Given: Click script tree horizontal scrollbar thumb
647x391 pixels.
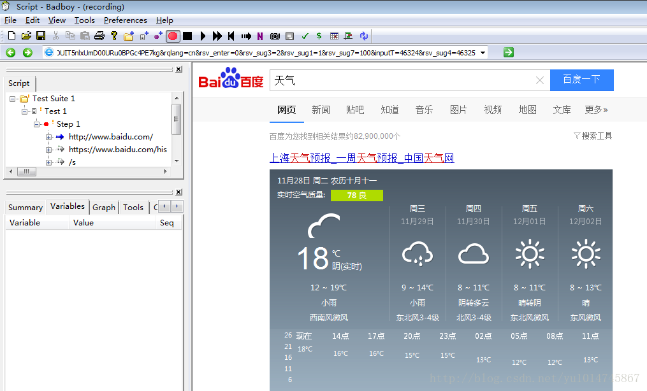Looking at the screenshot, I should (27, 171).
